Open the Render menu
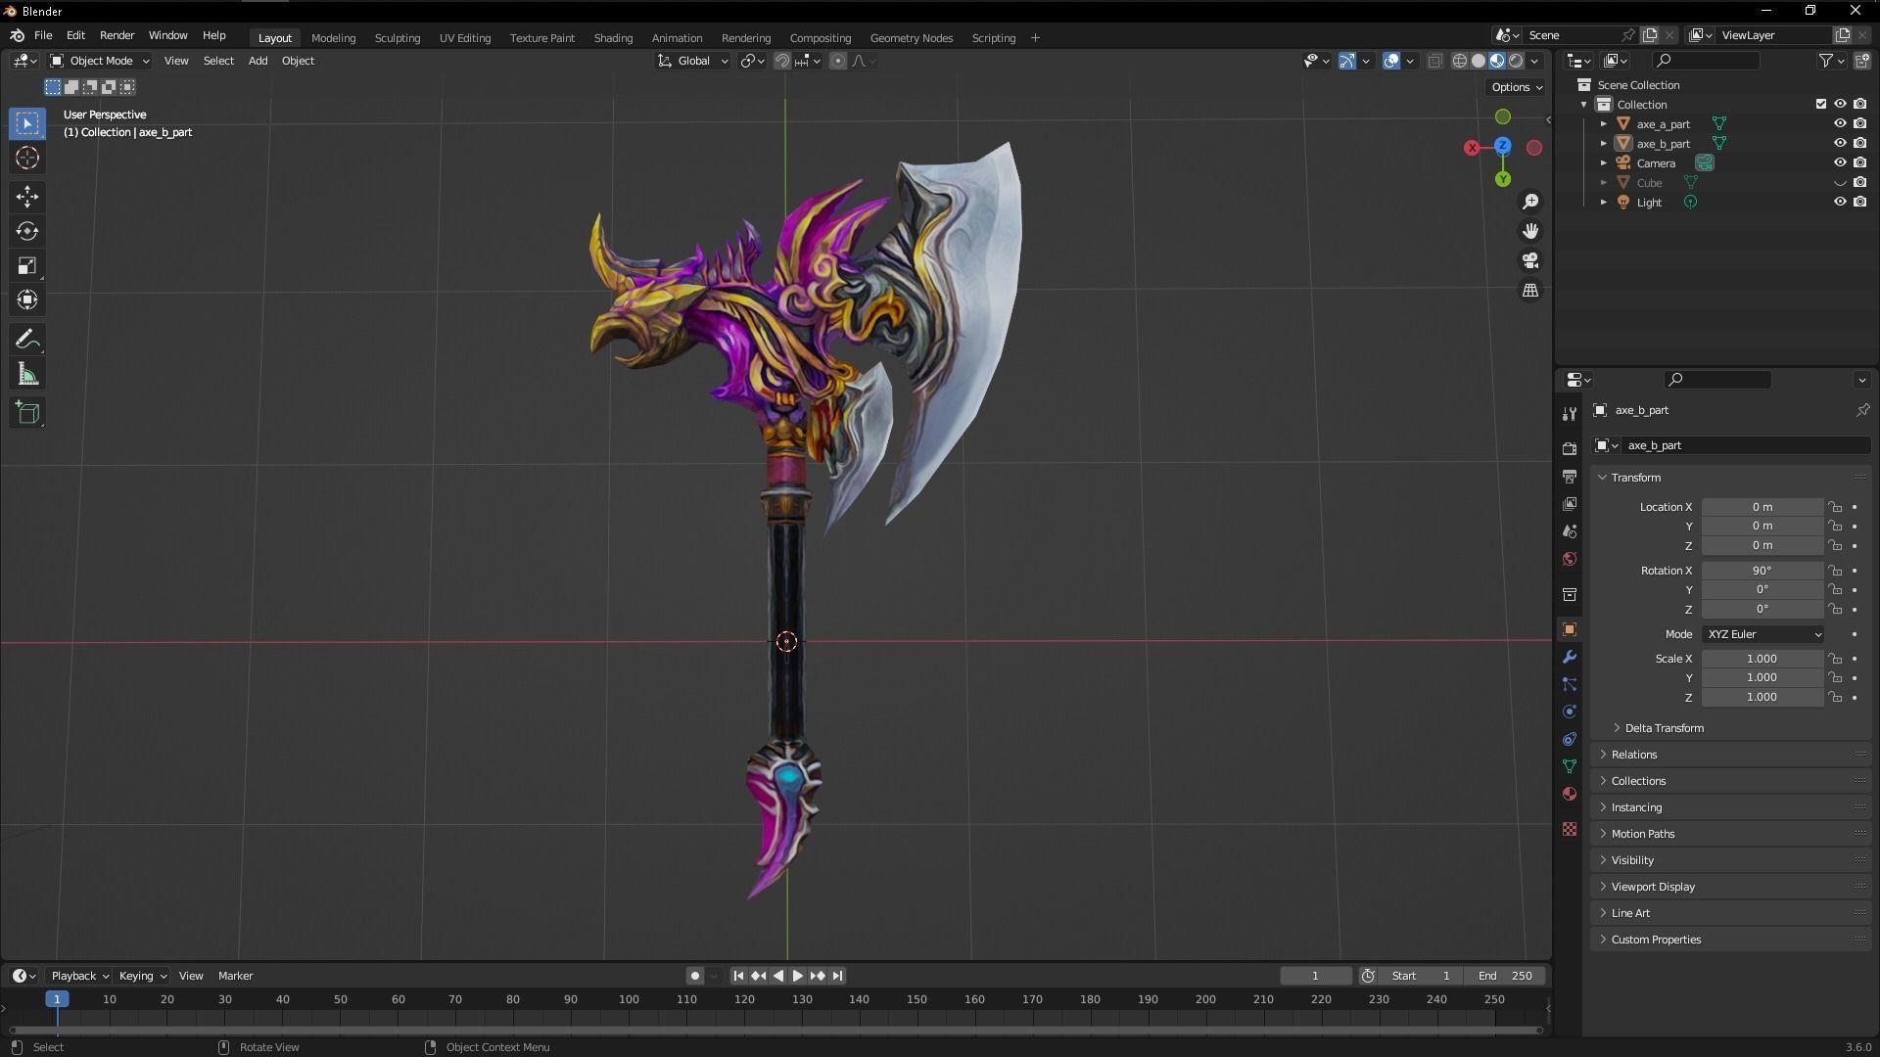This screenshot has height=1057, width=1880. pyautogui.click(x=117, y=35)
